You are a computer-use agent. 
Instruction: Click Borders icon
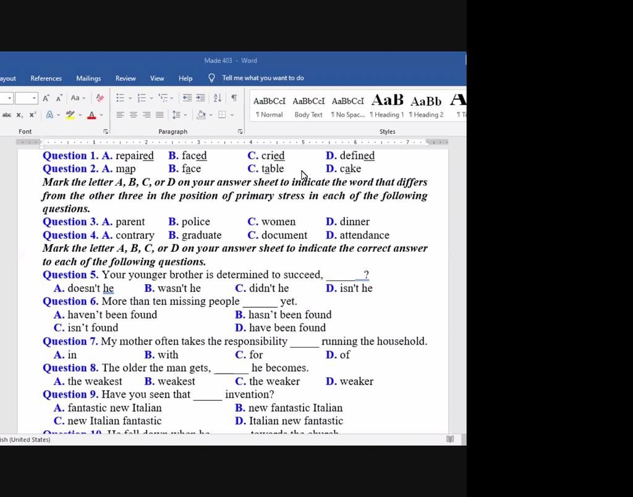tap(222, 115)
